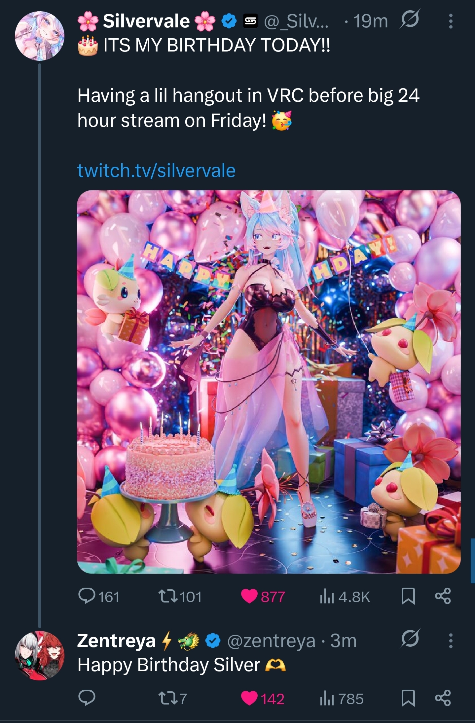Open Silvervale's profile picture

tap(40, 36)
